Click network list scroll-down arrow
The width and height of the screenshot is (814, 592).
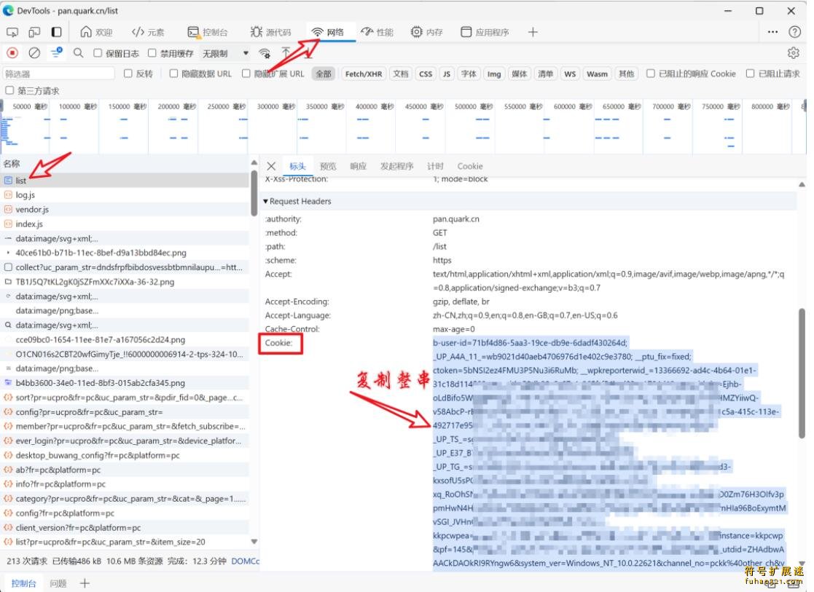tap(254, 541)
